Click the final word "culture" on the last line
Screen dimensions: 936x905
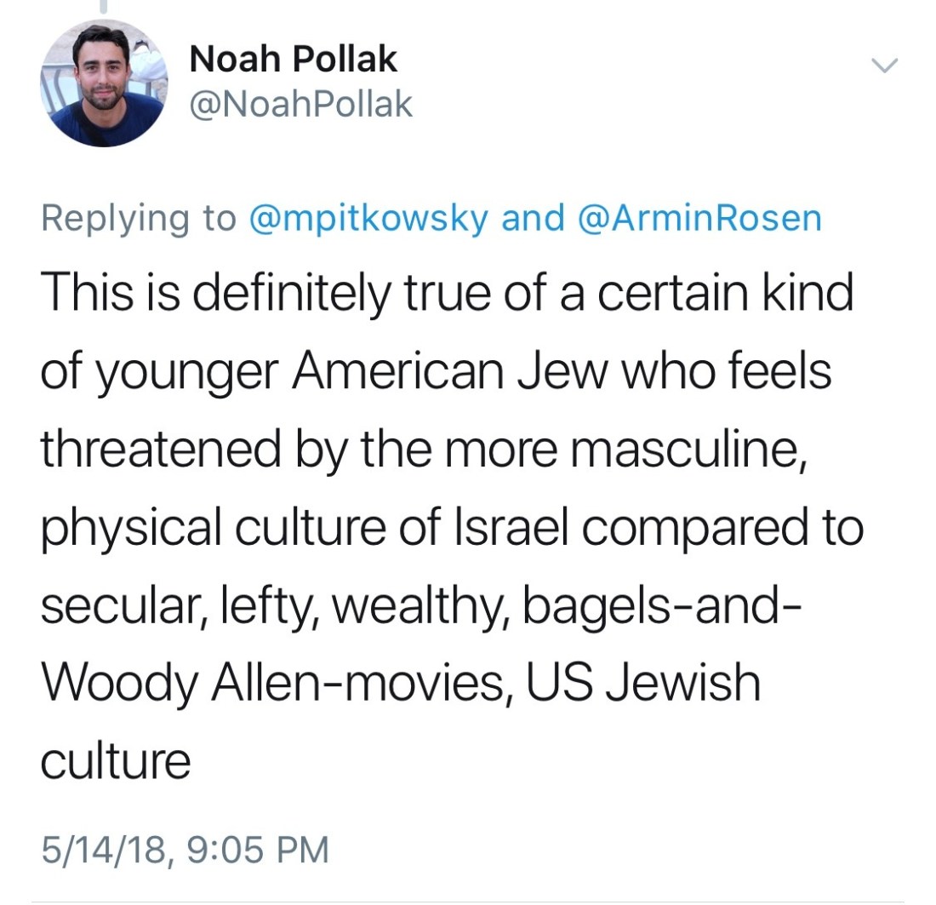pyautogui.click(x=116, y=760)
